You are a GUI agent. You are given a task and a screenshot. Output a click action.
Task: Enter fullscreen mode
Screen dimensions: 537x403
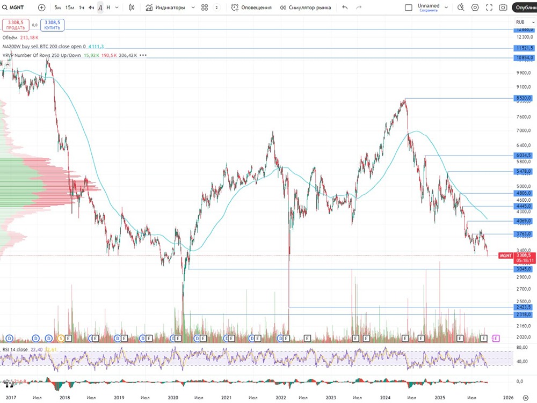pos(489,7)
